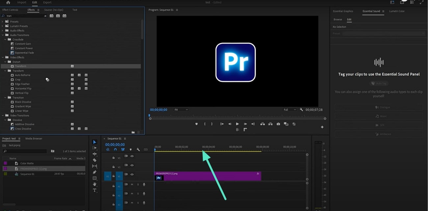The height and width of the screenshot is (211, 428).
Task: Select the Selection tool arrow
Action: [x=94, y=142]
